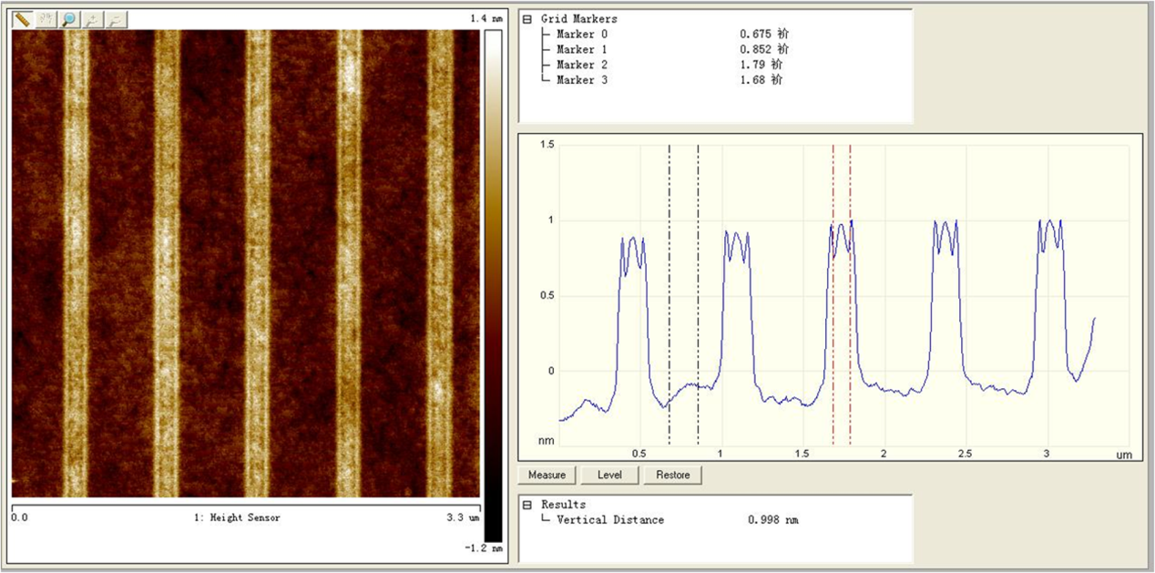Click the Vertical Distance result row
Screen dimensions: 1155x573
point(610,520)
